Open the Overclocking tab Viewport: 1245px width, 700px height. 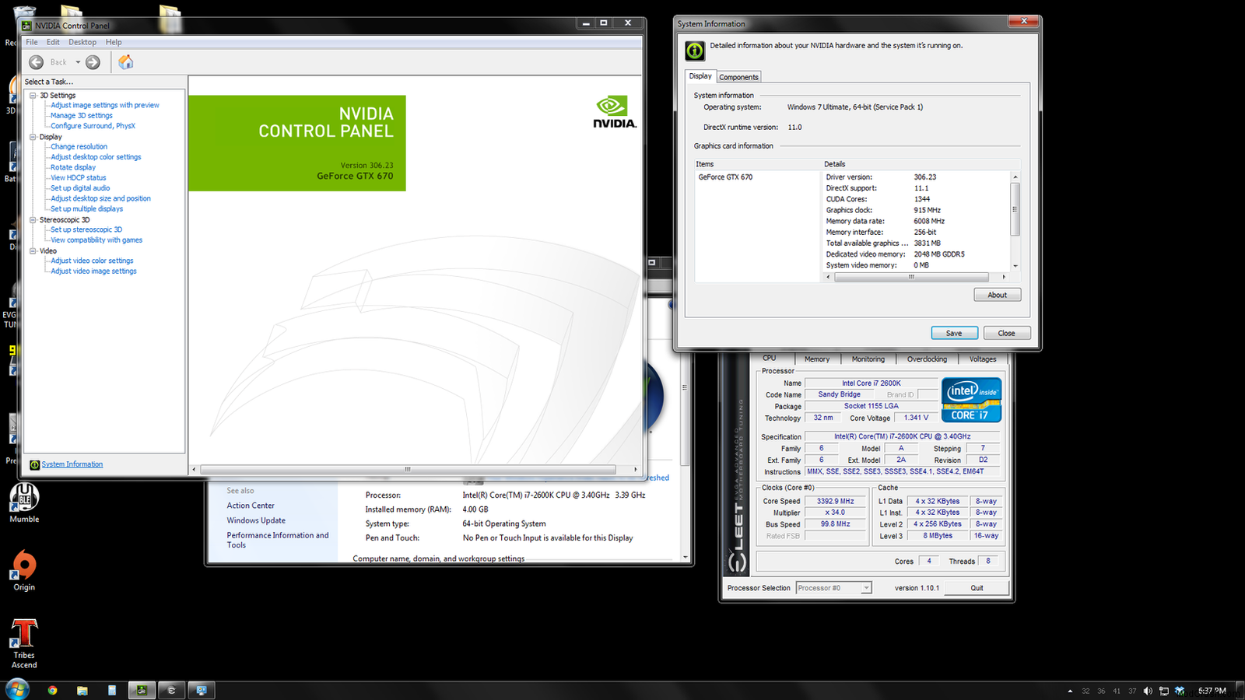927,359
